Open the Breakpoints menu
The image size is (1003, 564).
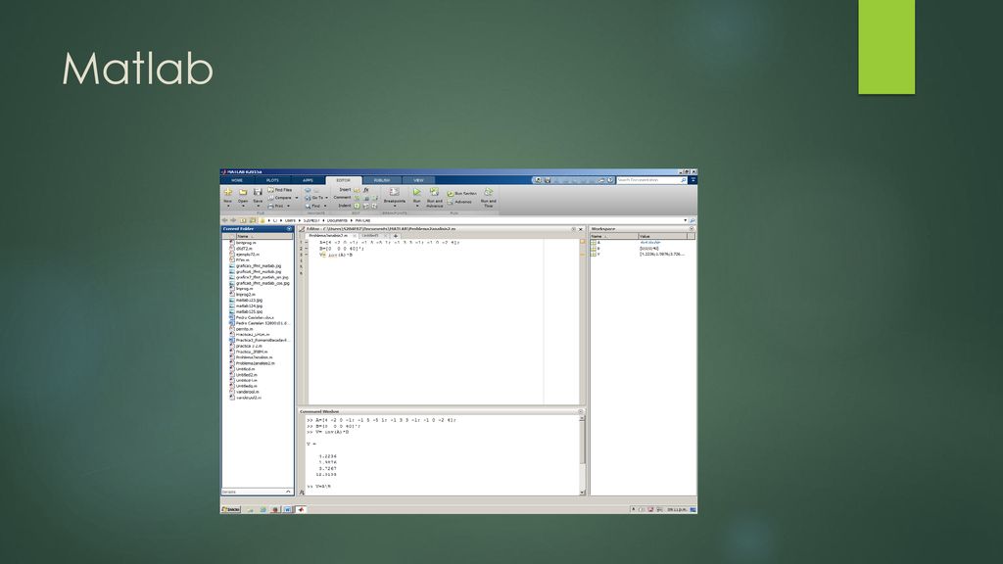(x=395, y=196)
